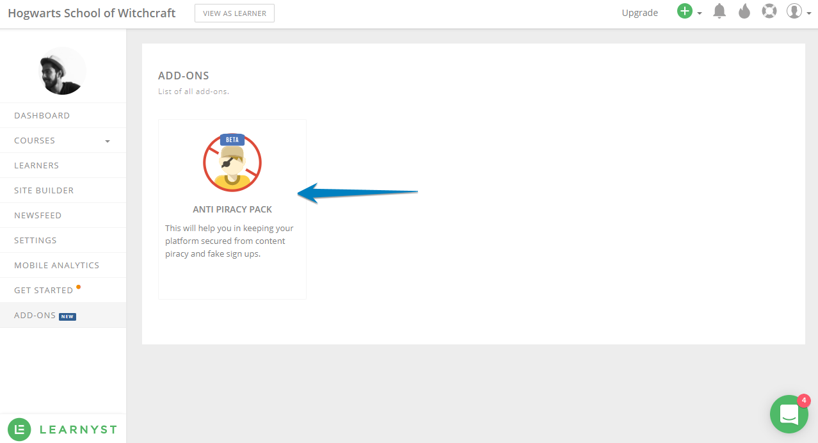This screenshot has width=818, height=443.
Task: Open the lifebuoy help icon
Action: [769, 12]
